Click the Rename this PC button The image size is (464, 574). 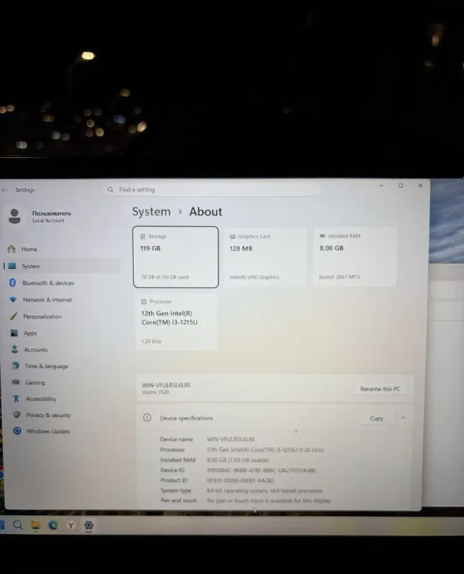point(380,389)
